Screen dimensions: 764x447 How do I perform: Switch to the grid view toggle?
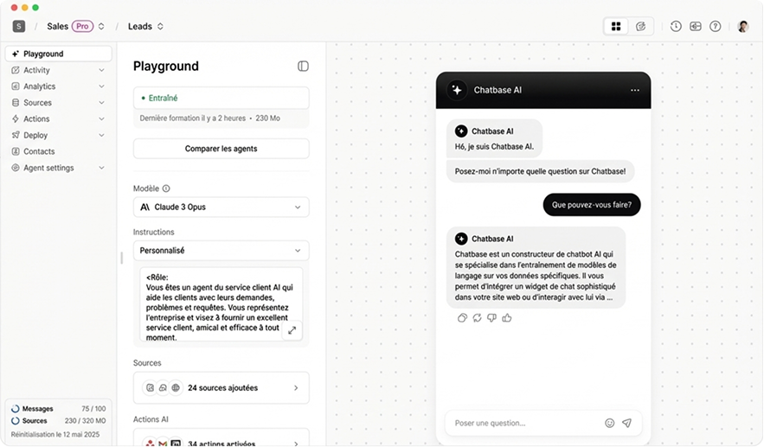coord(616,26)
